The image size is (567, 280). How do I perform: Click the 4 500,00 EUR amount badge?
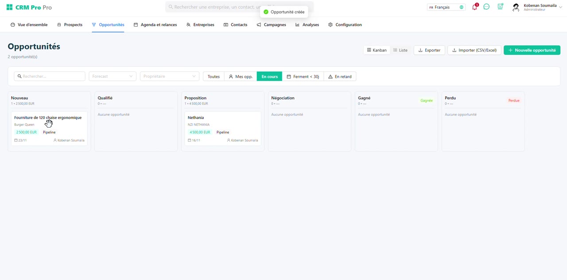click(x=200, y=132)
